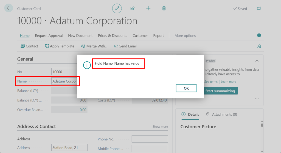Open the Home menu tab
The height and width of the screenshot is (153, 281).
click(25, 36)
